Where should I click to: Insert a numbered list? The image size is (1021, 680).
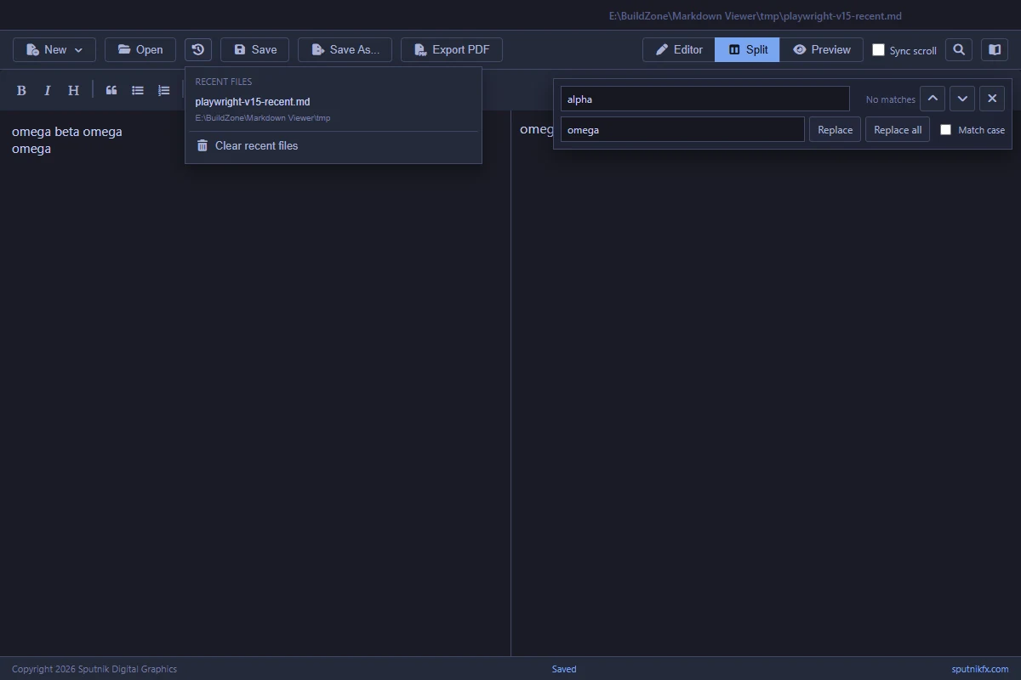[164, 90]
